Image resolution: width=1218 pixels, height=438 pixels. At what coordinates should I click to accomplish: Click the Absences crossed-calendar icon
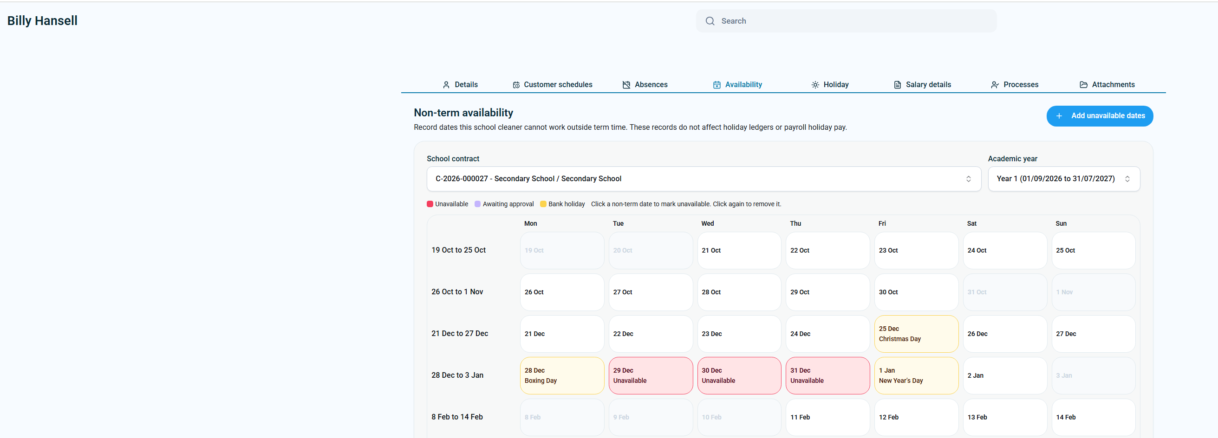pos(626,85)
